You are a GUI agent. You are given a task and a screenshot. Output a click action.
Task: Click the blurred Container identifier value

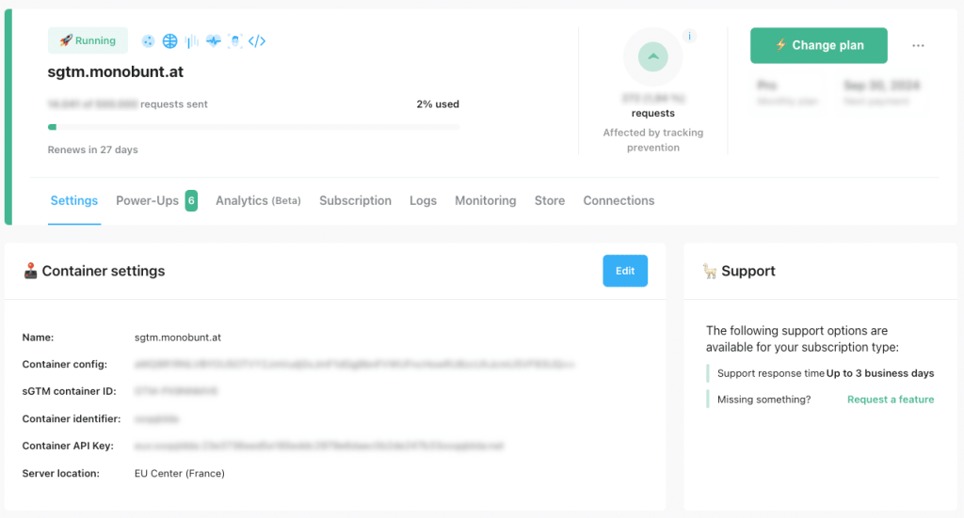point(157,419)
